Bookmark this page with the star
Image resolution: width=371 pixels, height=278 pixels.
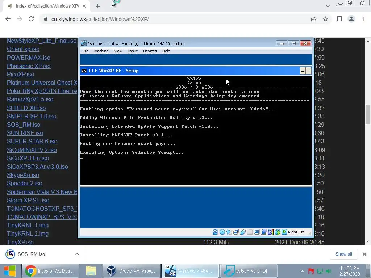(325, 19)
